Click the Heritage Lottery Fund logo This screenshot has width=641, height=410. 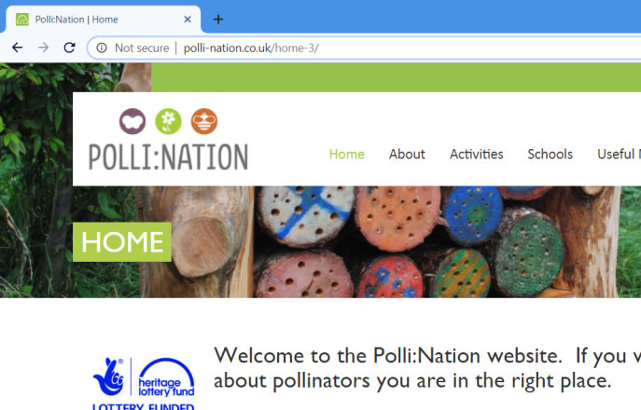click(x=143, y=383)
